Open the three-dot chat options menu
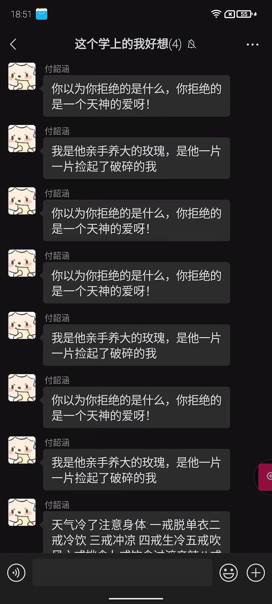The height and width of the screenshot is (604, 272). coord(252,45)
